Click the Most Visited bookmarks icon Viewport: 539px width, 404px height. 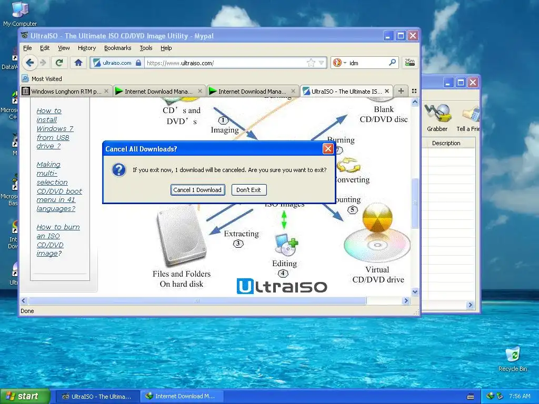(x=25, y=79)
